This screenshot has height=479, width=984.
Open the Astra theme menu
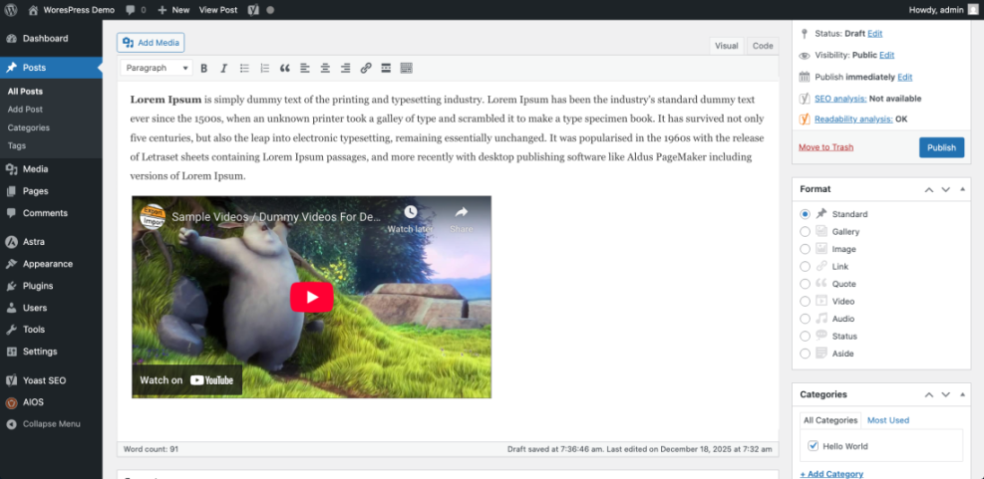[x=51, y=242]
